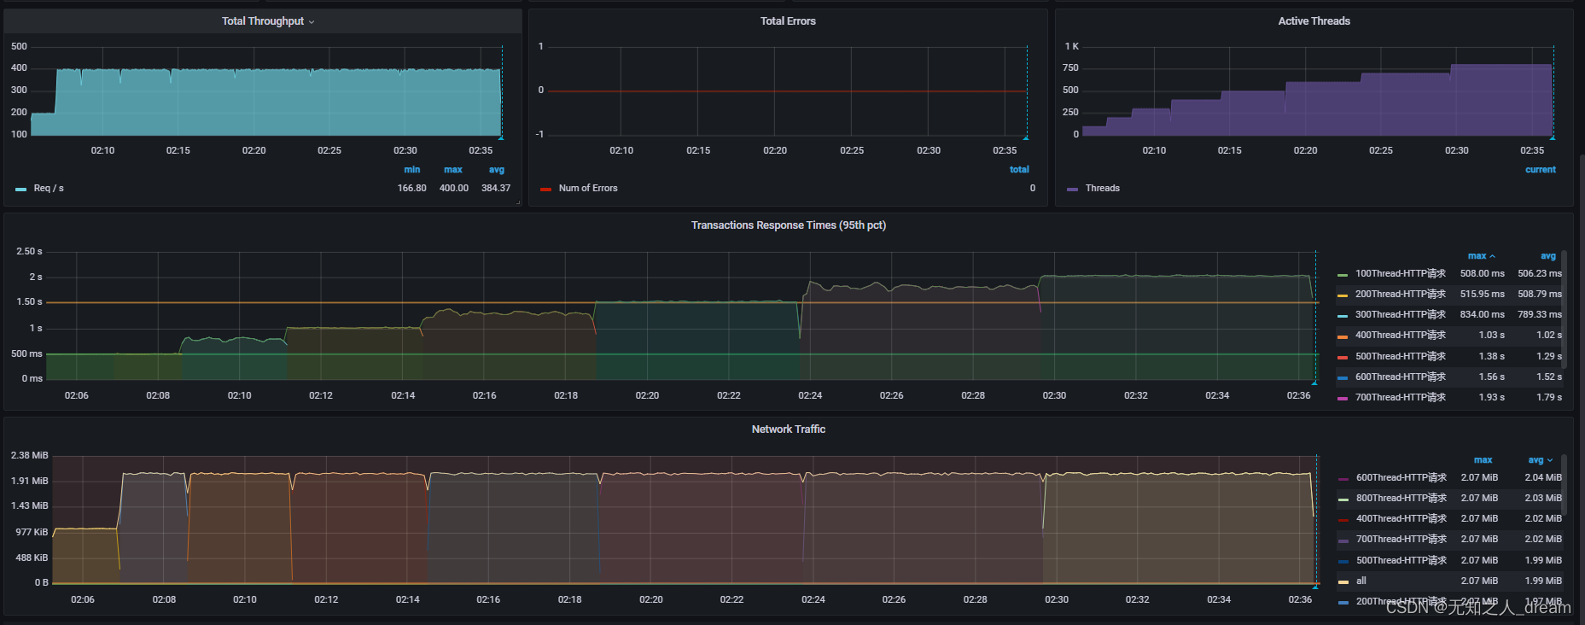
Task: Click the 384.37 avg value in Throughput legend
Action: (496, 189)
